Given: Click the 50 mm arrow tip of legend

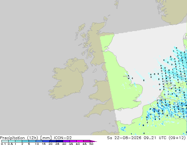Looking at the screenshot, I should point(93,141).
